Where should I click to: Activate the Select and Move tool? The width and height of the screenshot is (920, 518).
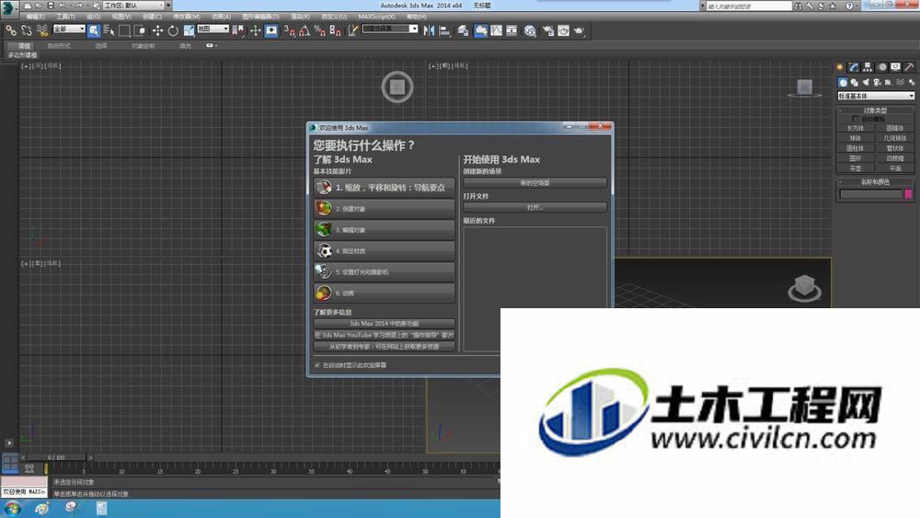157,30
